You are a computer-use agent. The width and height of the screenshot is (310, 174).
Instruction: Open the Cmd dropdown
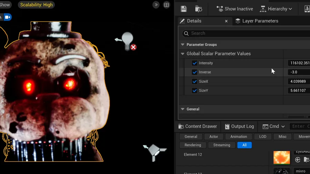[x=273, y=127]
